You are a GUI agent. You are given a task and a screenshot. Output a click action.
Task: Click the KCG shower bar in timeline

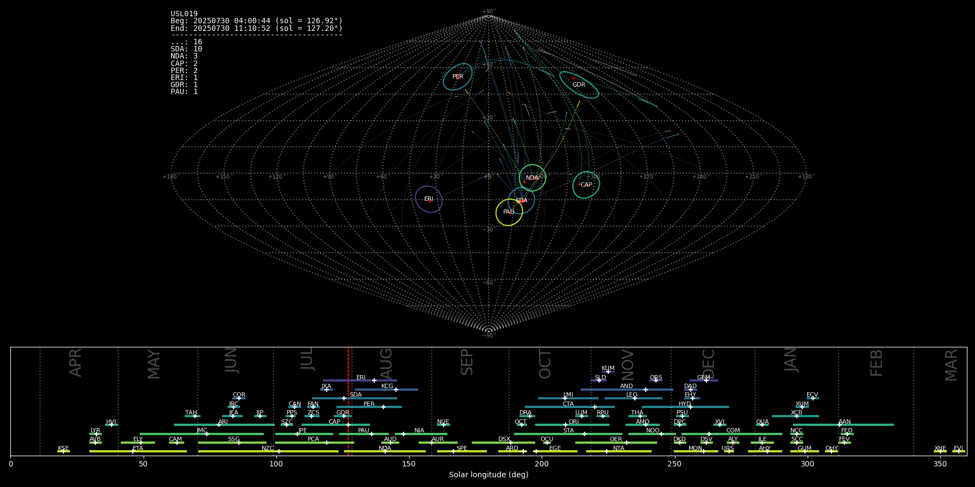386,389
